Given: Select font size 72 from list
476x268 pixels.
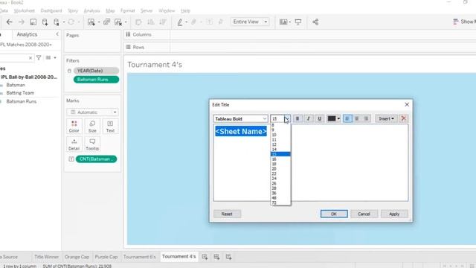Looking at the screenshot, I should pyautogui.click(x=274, y=202).
